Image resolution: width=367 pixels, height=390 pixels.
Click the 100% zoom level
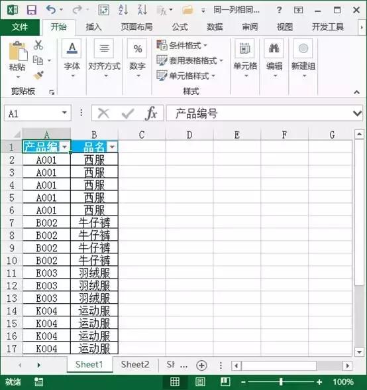coord(343,382)
